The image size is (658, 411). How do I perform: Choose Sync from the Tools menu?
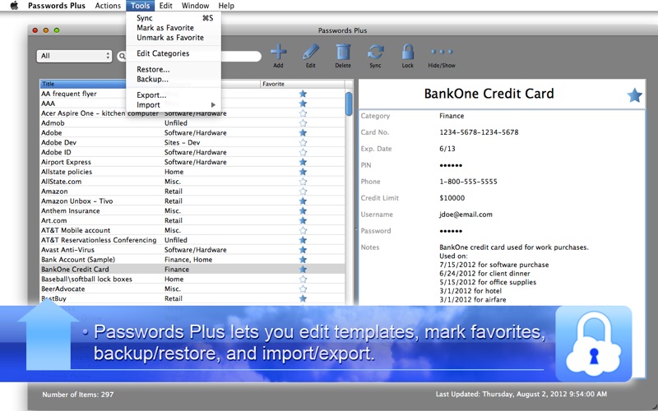[174, 18]
